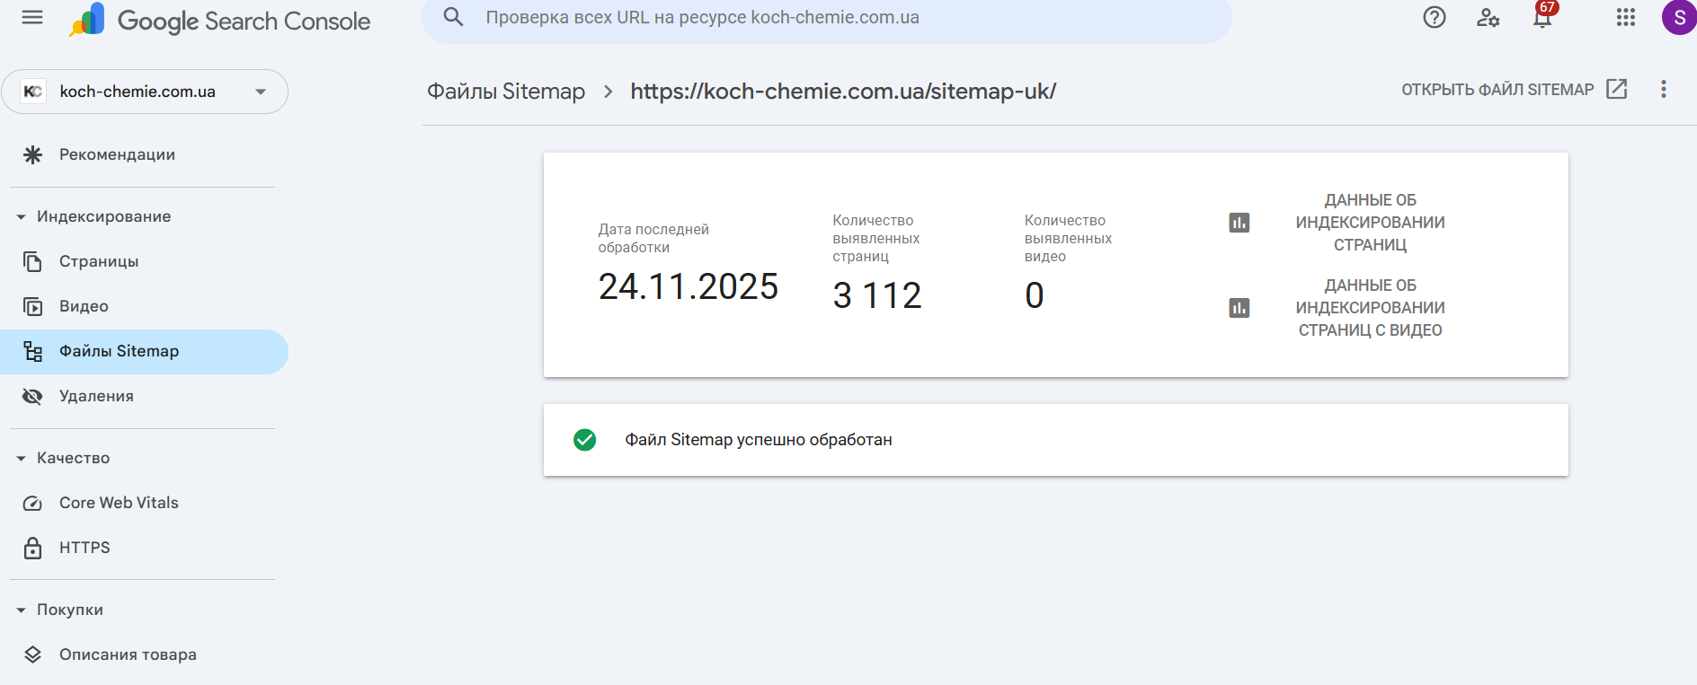Open ДАННЫЕ ОБ ИНДЕКСИРОВАНИИ СТРАНИЦ С ВИДЕО
The width and height of the screenshot is (1697, 685).
[1370, 308]
